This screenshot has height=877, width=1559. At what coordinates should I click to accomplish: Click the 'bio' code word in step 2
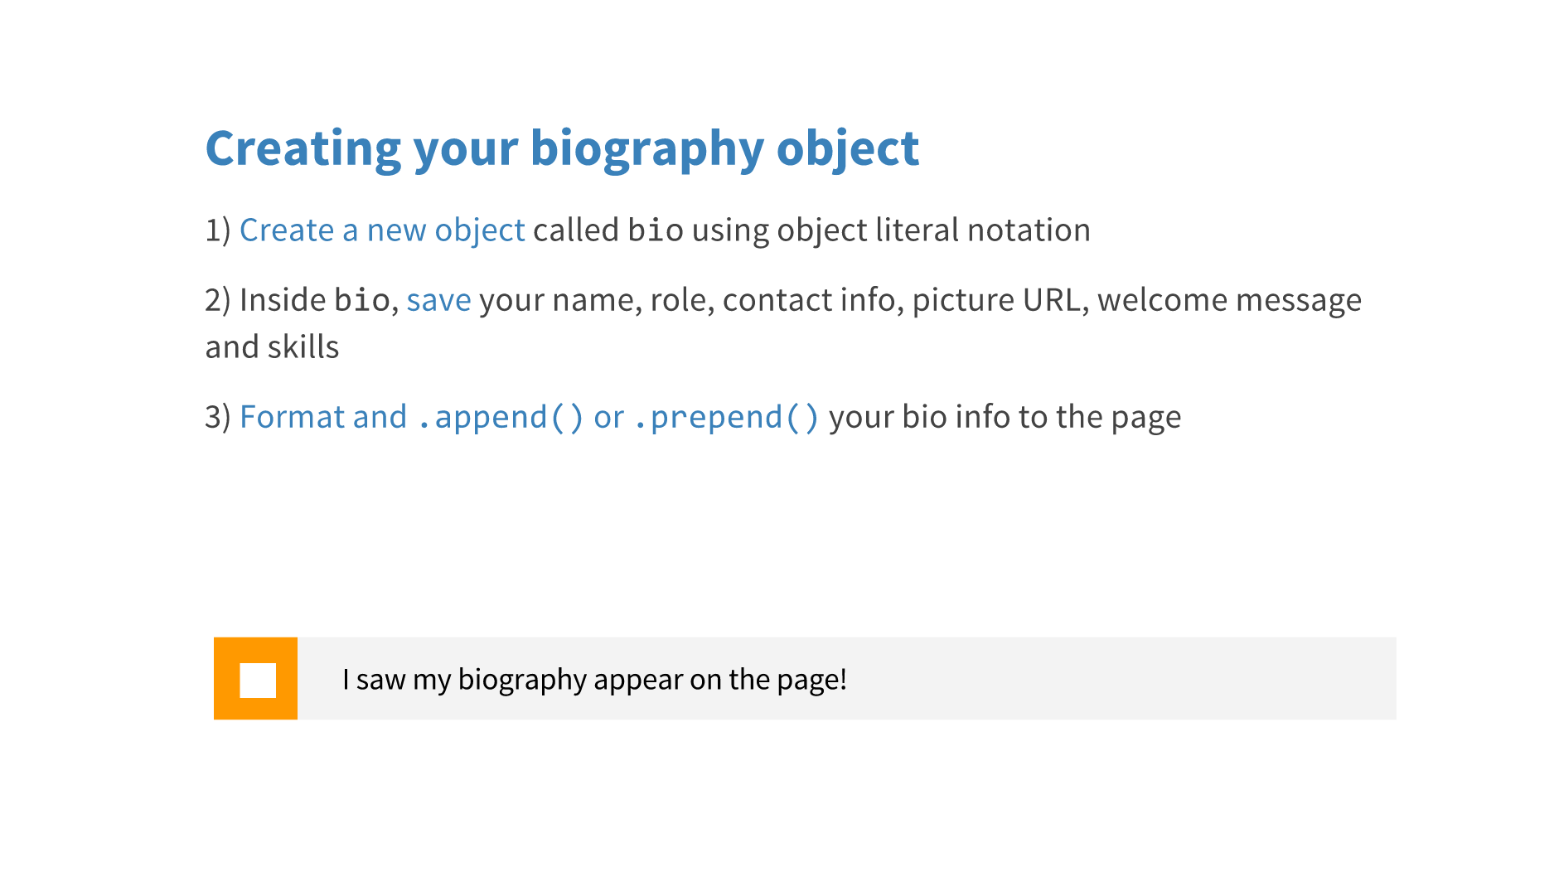click(x=361, y=300)
